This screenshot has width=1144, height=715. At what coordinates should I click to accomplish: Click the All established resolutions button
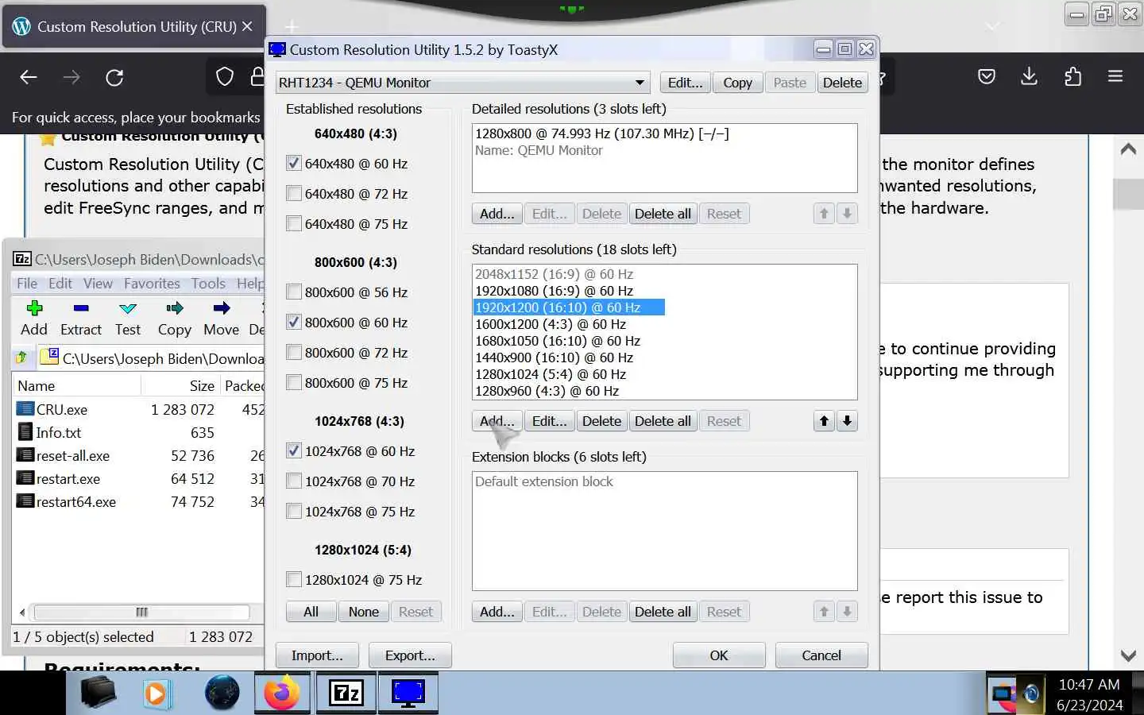pyautogui.click(x=311, y=612)
